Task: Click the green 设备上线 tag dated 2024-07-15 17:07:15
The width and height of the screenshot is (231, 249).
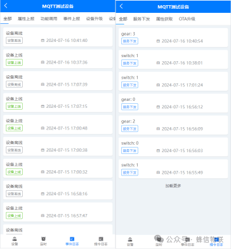Action: (x=14, y=106)
